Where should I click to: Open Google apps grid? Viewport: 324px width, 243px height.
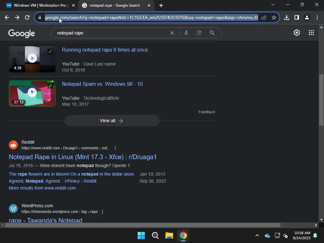pos(311,33)
